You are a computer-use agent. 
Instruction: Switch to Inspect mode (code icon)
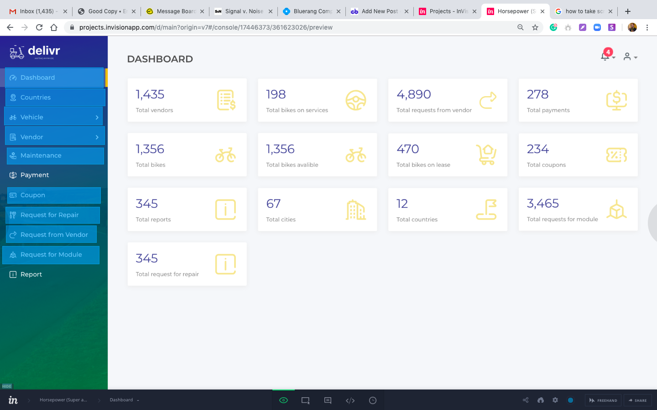[350, 400]
